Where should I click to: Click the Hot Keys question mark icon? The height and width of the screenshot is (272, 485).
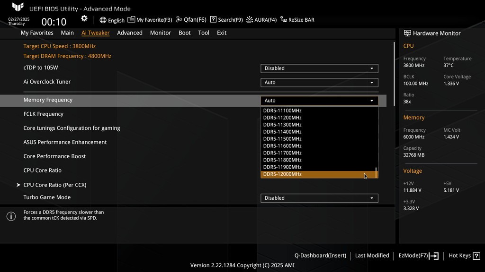[476, 255]
